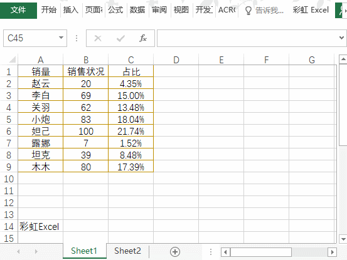Click the Enter checkmark formula icon

(120, 38)
